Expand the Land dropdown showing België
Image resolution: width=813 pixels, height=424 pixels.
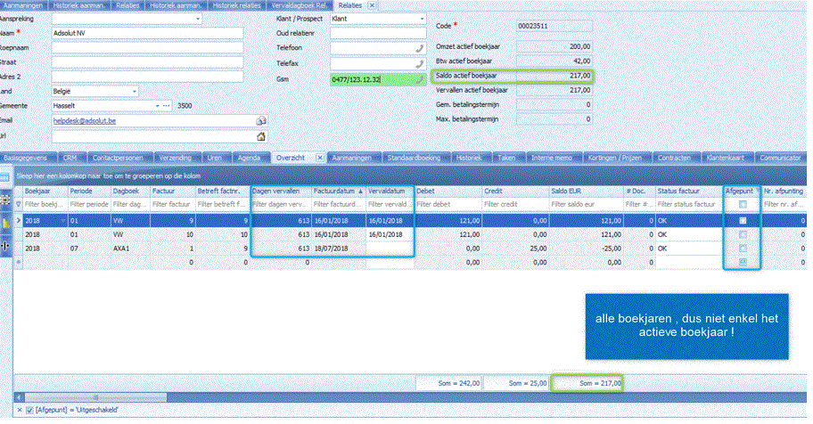pos(135,91)
